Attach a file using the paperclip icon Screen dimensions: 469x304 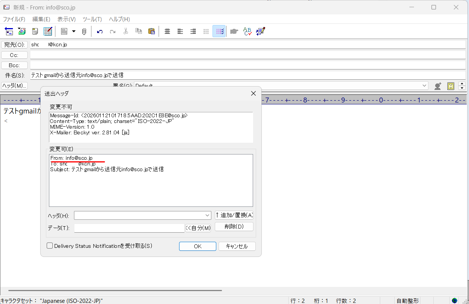tap(84, 31)
